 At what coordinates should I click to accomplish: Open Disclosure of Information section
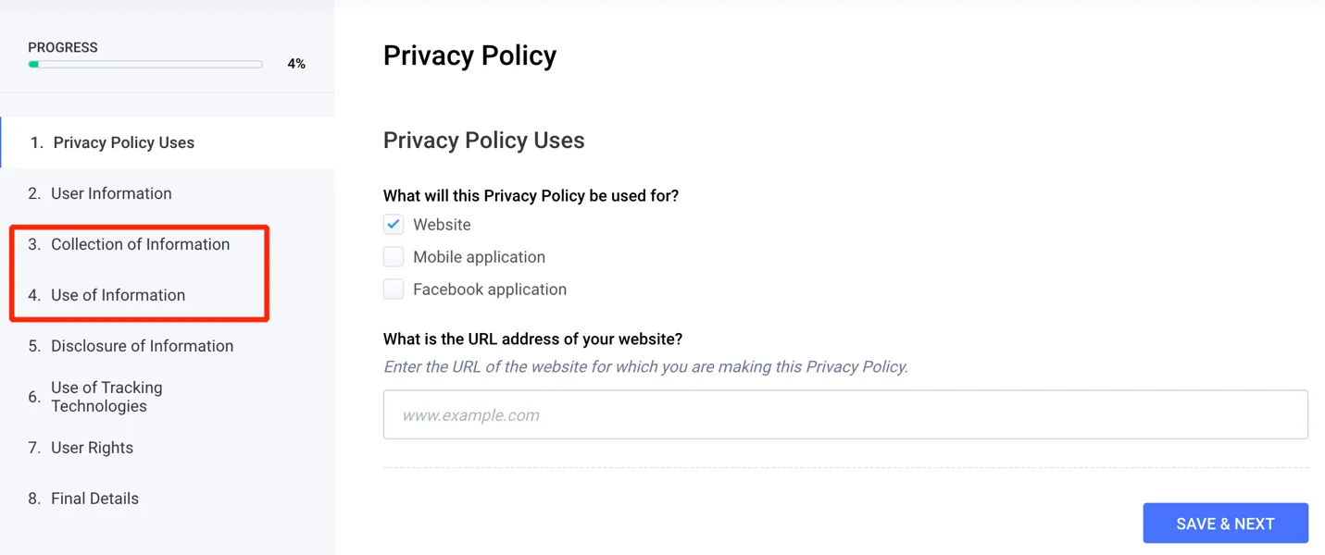point(142,346)
